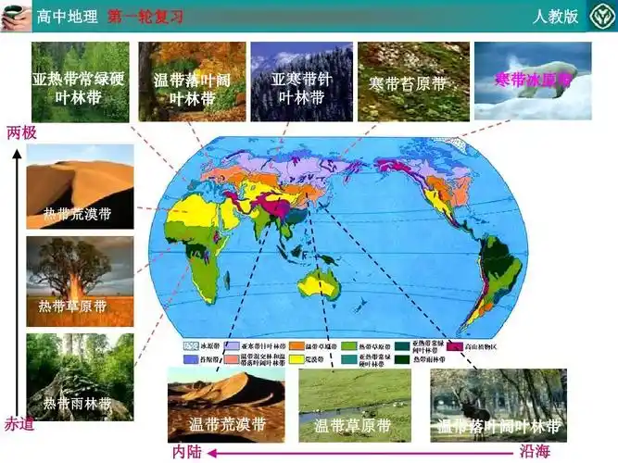Click the 温带草原带 orange legend swatch
Viewport: 618px width, 463px height.
click(296, 346)
